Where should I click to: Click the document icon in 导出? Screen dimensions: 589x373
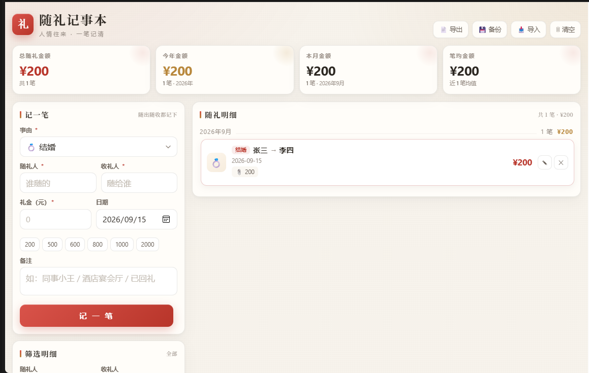point(444,29)
